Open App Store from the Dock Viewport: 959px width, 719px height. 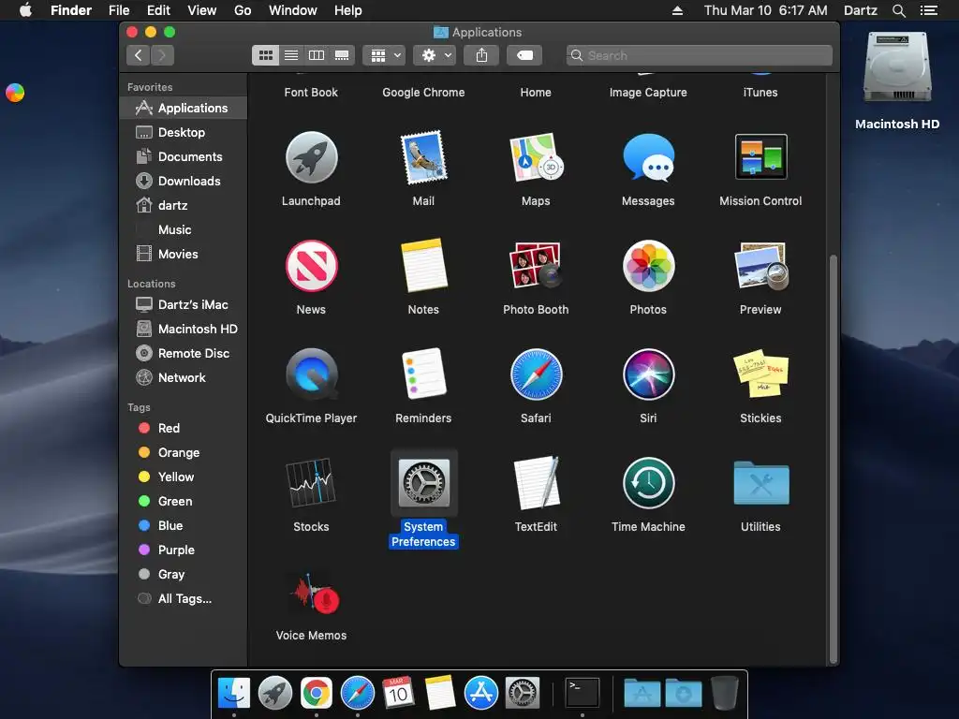[480, 694]
